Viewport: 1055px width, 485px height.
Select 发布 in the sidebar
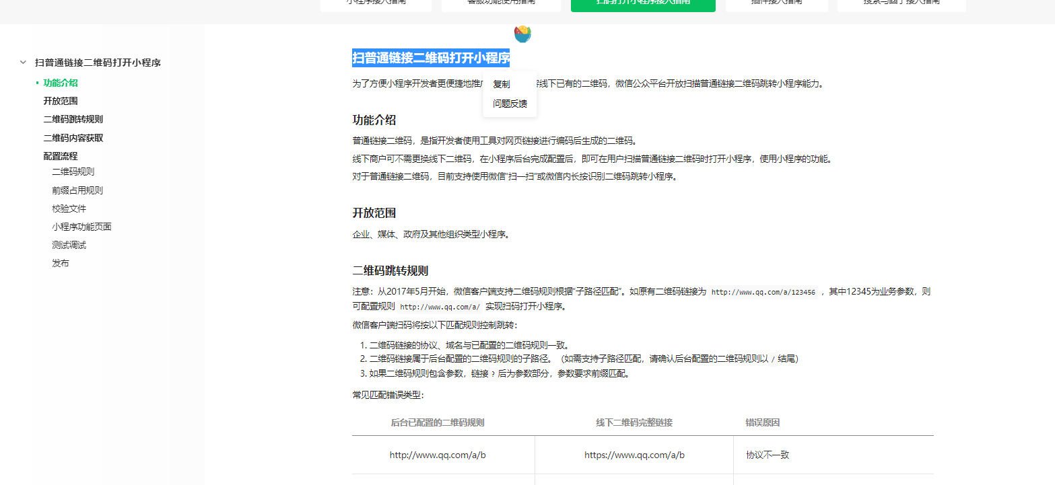point(61,263)
